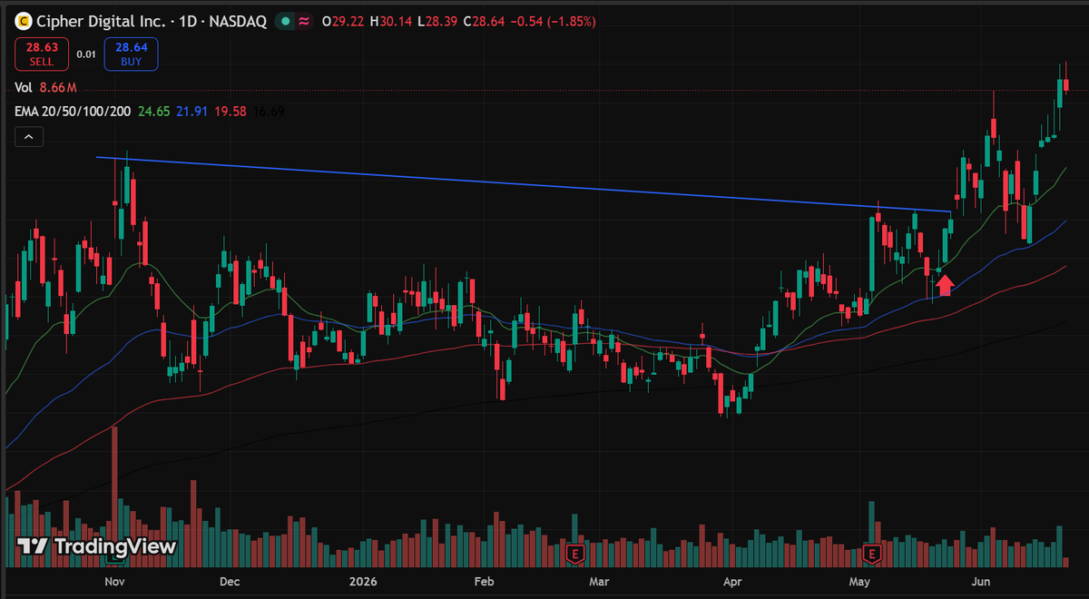Click the blue 21.91 EMA value
Image resolution: width=1089 pixels, height=599 pixels.
point(192,111)
